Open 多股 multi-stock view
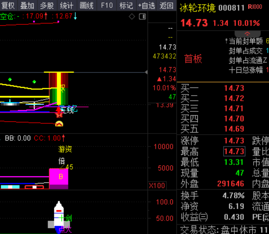The image size is (269, 234). (x=47, y=6)
